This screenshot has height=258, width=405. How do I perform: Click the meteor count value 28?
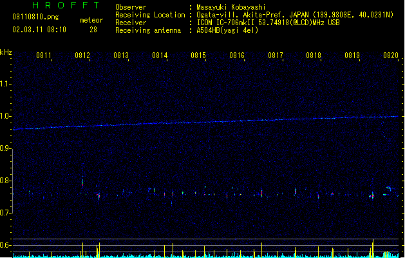93,30
